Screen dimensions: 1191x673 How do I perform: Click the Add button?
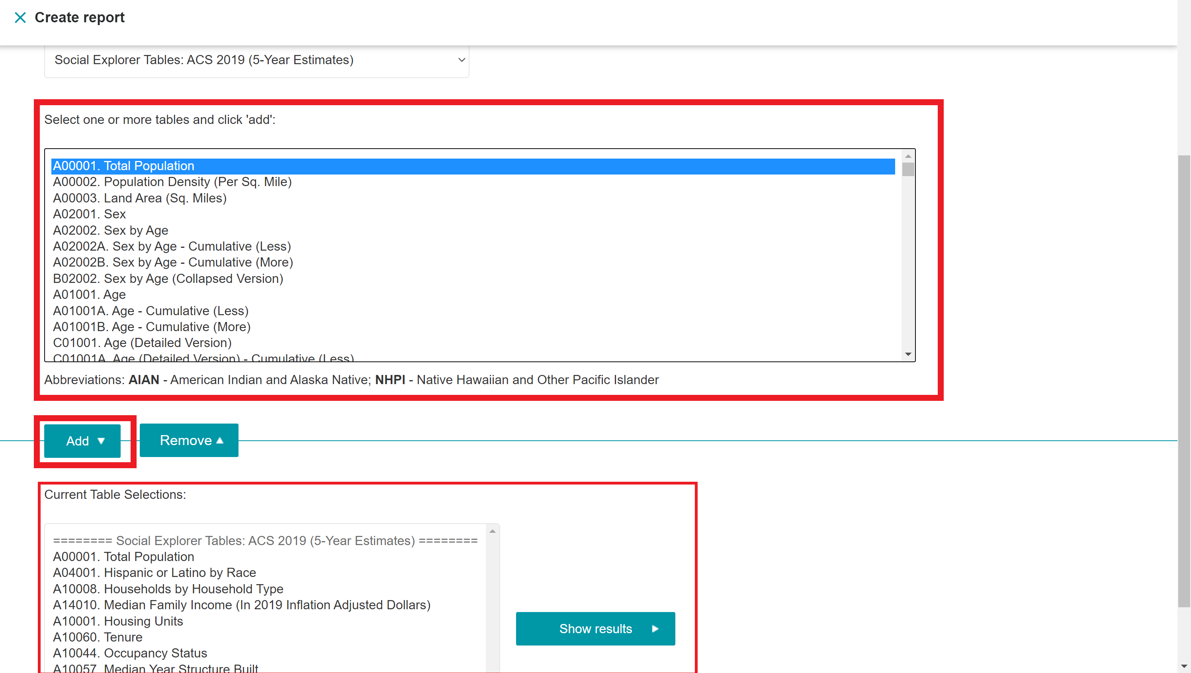pos(82,441)
